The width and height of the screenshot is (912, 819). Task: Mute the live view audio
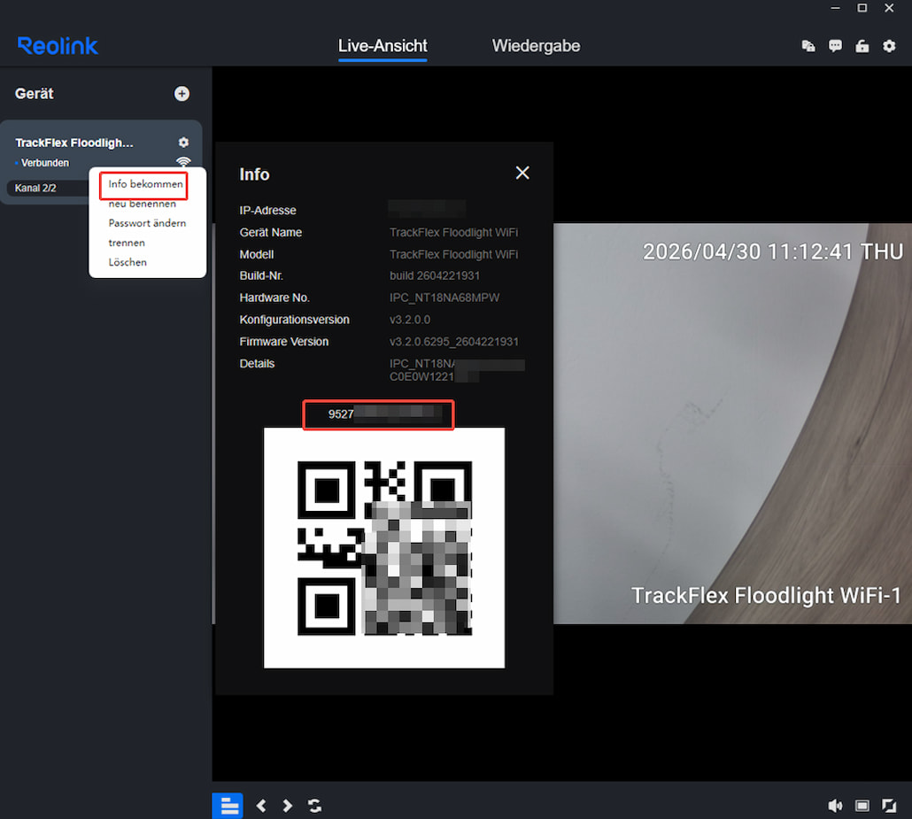(835, 806)
